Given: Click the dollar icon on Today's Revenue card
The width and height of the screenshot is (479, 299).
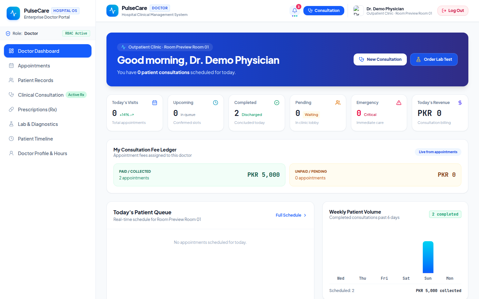Looking at the screenshot, I should click(x=460, y=103).
